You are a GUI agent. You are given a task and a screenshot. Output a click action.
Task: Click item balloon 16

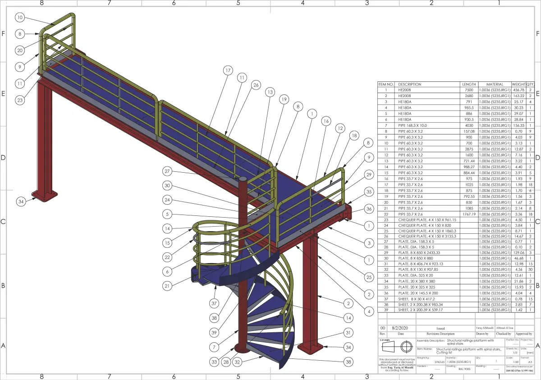pos(326,121)
